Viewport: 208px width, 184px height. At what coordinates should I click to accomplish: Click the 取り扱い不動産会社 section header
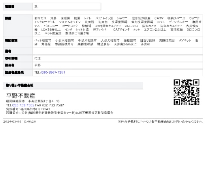(73, 85)
